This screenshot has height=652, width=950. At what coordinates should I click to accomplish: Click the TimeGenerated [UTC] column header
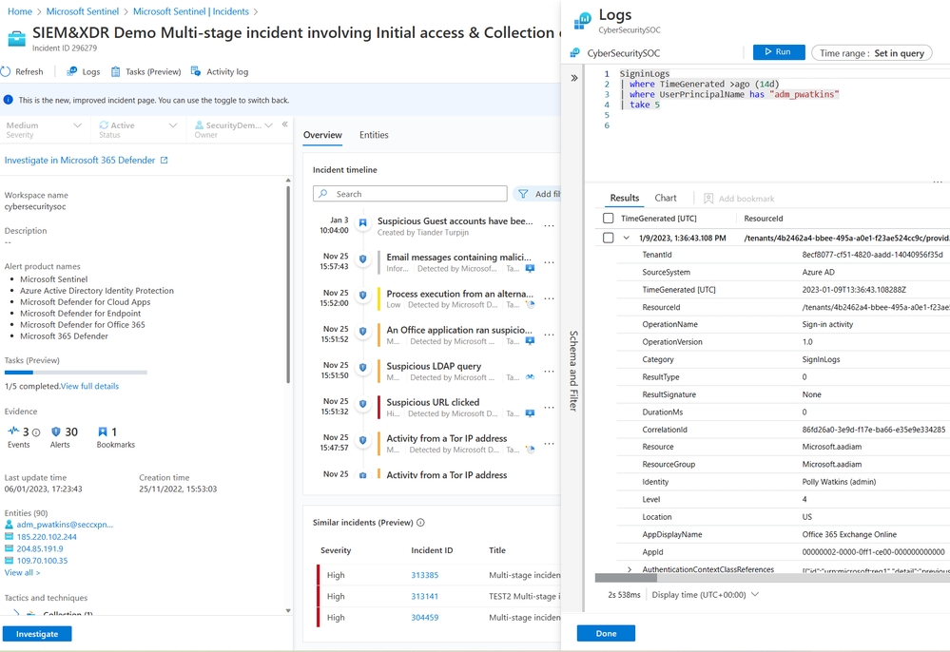(659, 218)
